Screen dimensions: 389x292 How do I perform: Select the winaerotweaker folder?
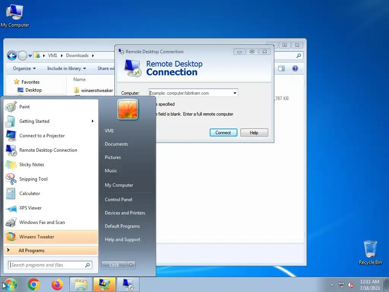point(97,90)
